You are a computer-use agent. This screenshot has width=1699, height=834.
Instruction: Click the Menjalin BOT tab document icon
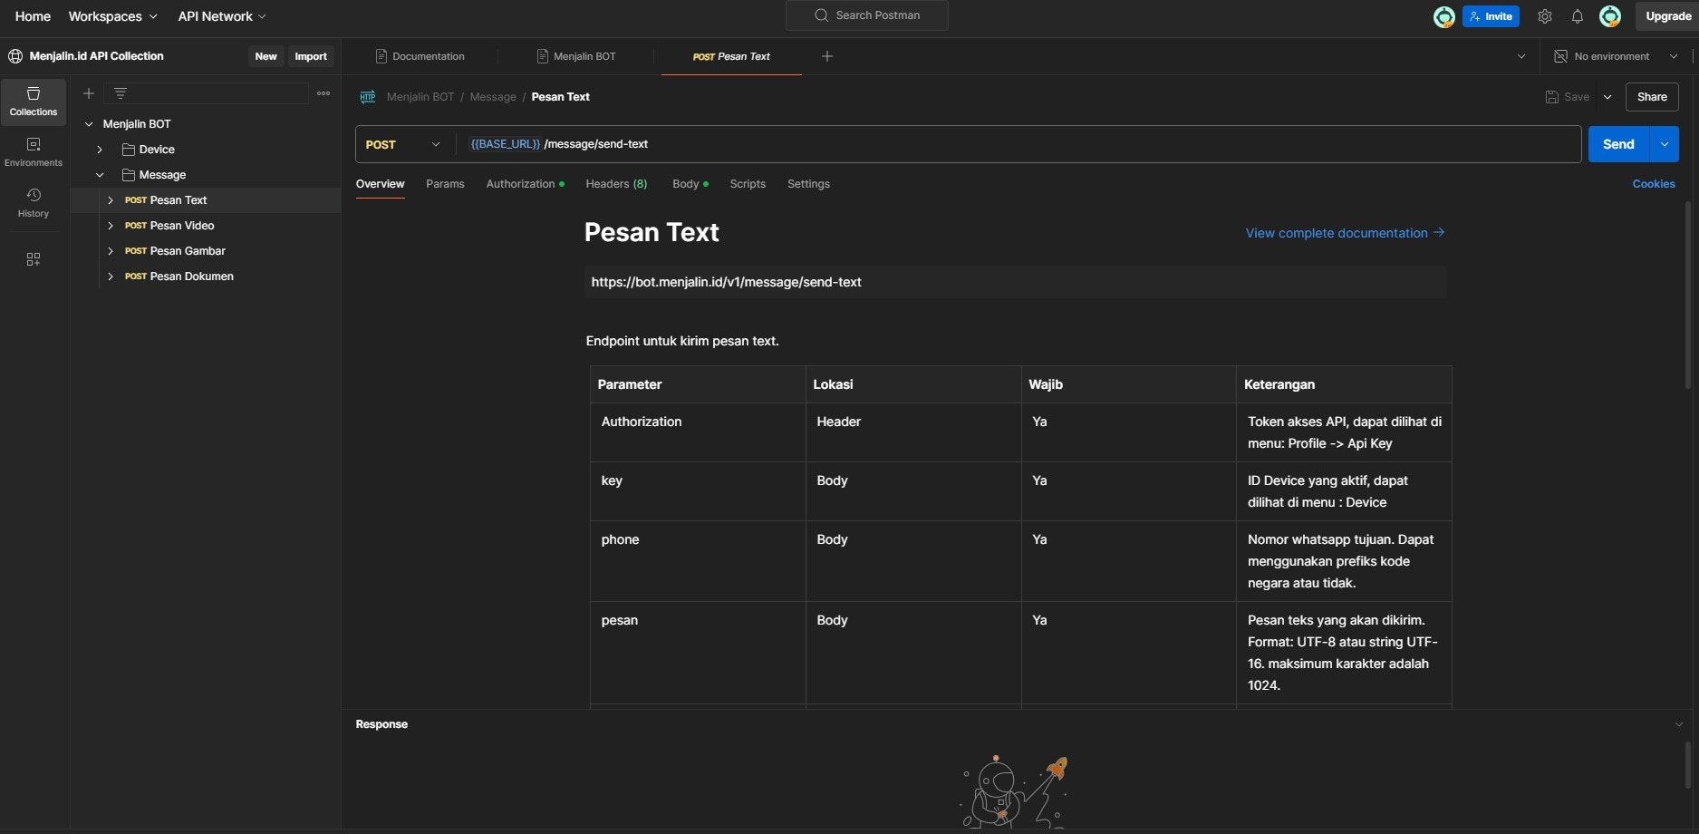[543, 56]
